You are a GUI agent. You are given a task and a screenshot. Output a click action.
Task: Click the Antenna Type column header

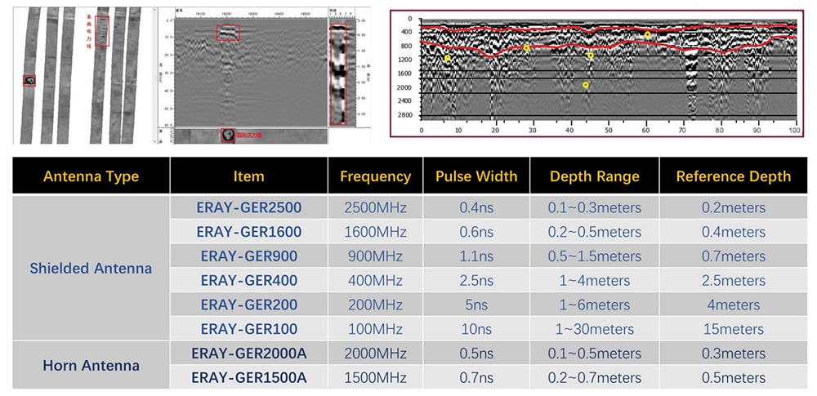(x=92, y=176)
